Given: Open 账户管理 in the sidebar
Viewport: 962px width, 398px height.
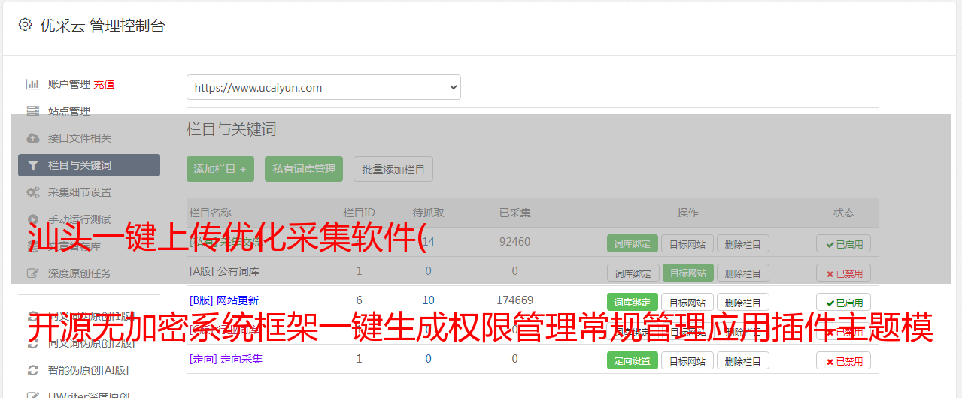Looking at the screenshot, I should (69, 84).
